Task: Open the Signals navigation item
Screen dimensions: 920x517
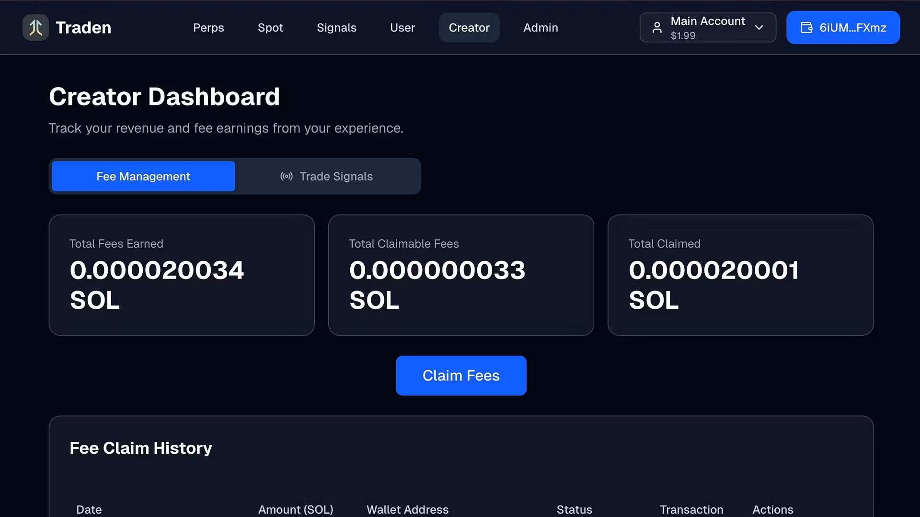Action: tap(336, 28)
